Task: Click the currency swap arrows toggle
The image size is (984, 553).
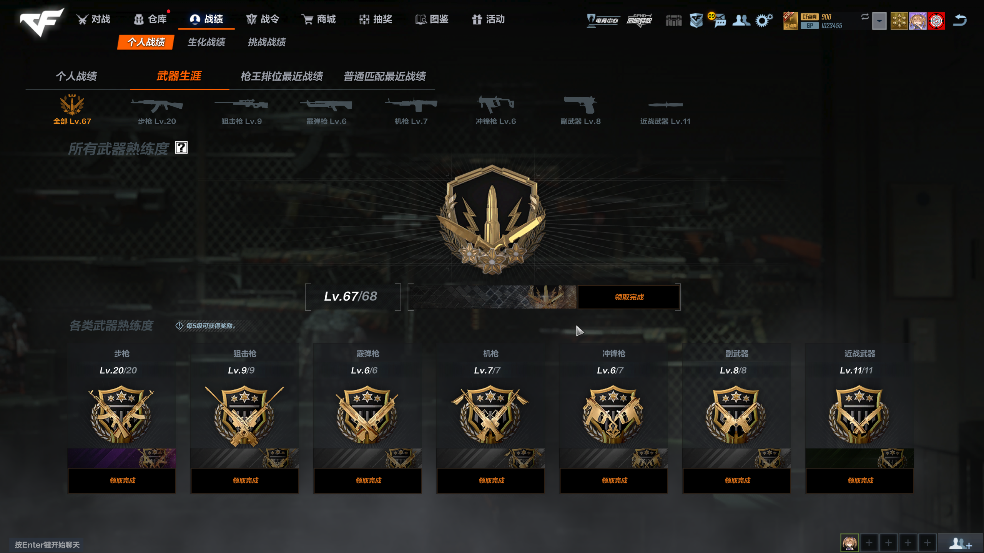Action: (864, 17)
